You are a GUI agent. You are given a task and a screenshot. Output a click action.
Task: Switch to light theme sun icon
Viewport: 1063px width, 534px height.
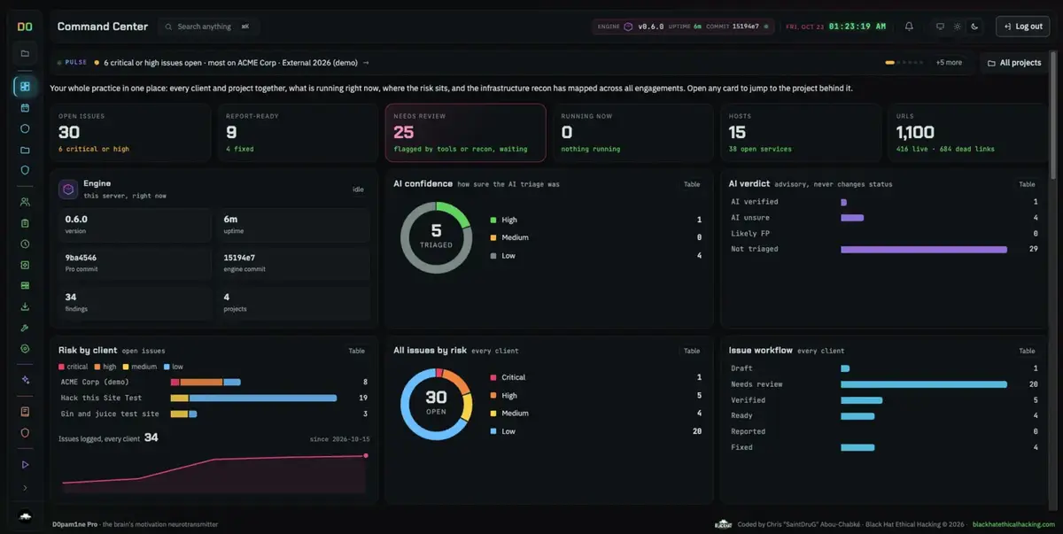tap(957, 27)
